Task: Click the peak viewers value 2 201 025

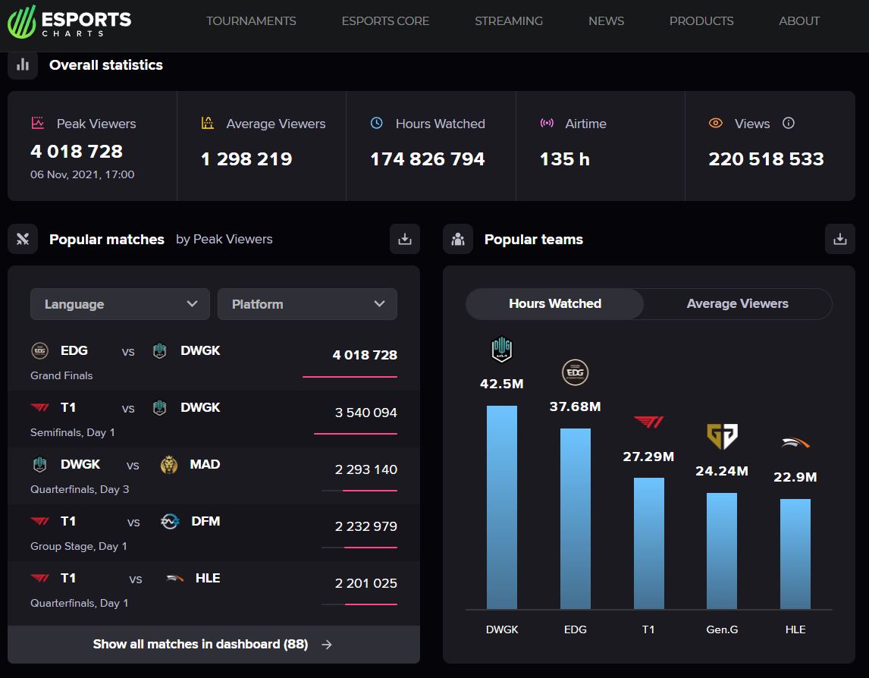Action: tap(365, 583)
